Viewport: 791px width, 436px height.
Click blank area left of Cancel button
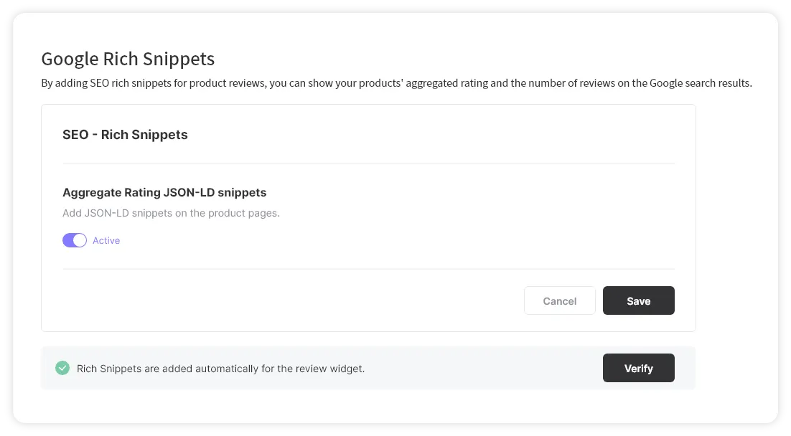click(x=287, y=301)
